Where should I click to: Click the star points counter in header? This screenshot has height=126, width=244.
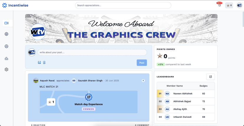click(x=229, y=5)
